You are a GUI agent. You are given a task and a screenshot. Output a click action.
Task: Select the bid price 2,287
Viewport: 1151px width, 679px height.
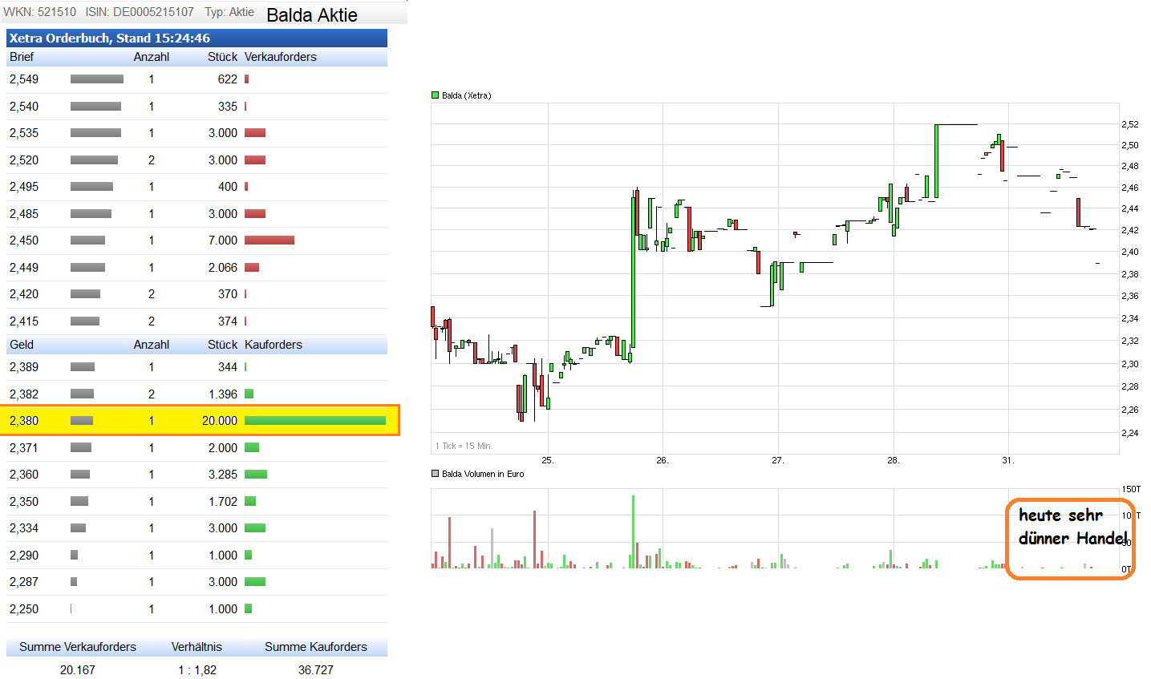tap(24, 582)
